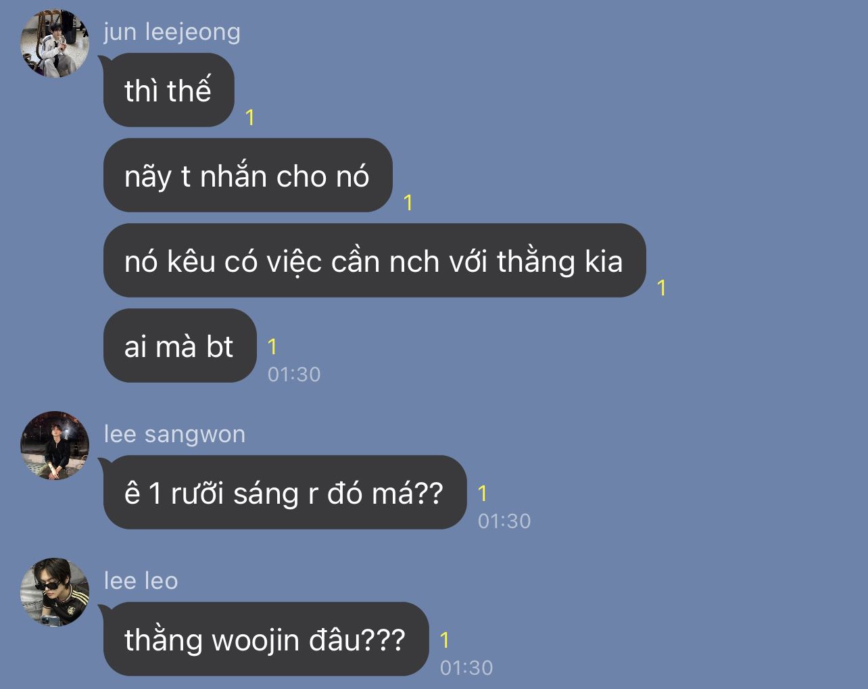The image size is (868, 689).
Task: Select the sender name jun leejeong
Action: [172, 32]
